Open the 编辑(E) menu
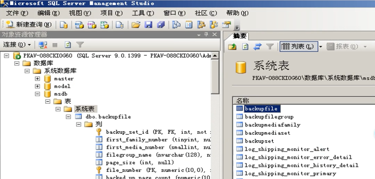Viewport: 375px width, 179px height. 49,13
